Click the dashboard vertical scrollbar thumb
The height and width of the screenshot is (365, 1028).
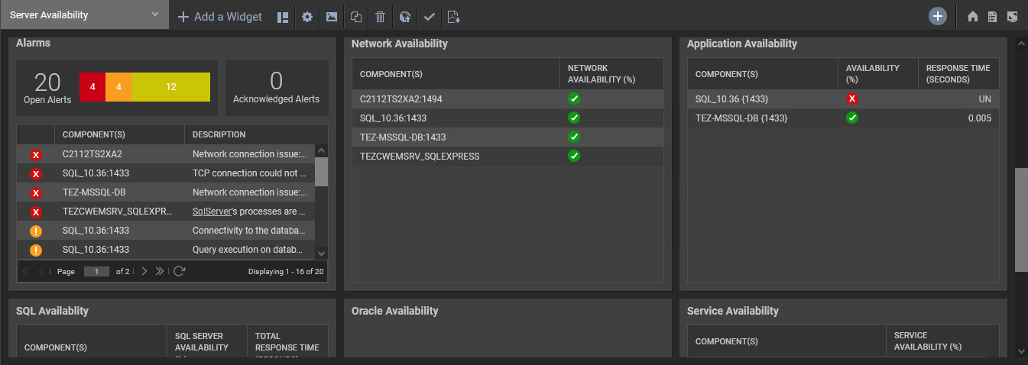(x=1021, y=219)
